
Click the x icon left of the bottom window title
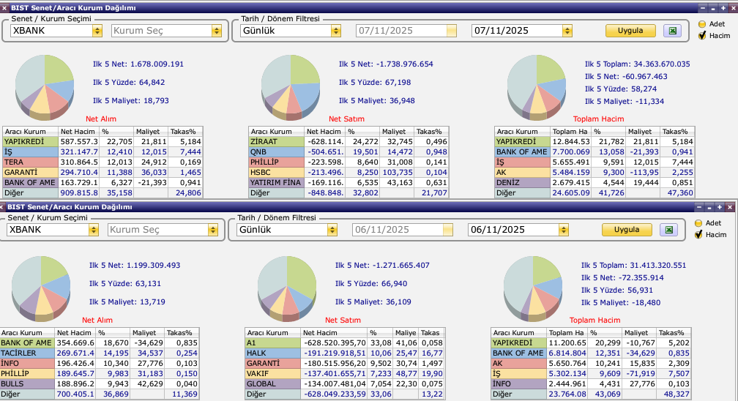click(x=3, y=207)
